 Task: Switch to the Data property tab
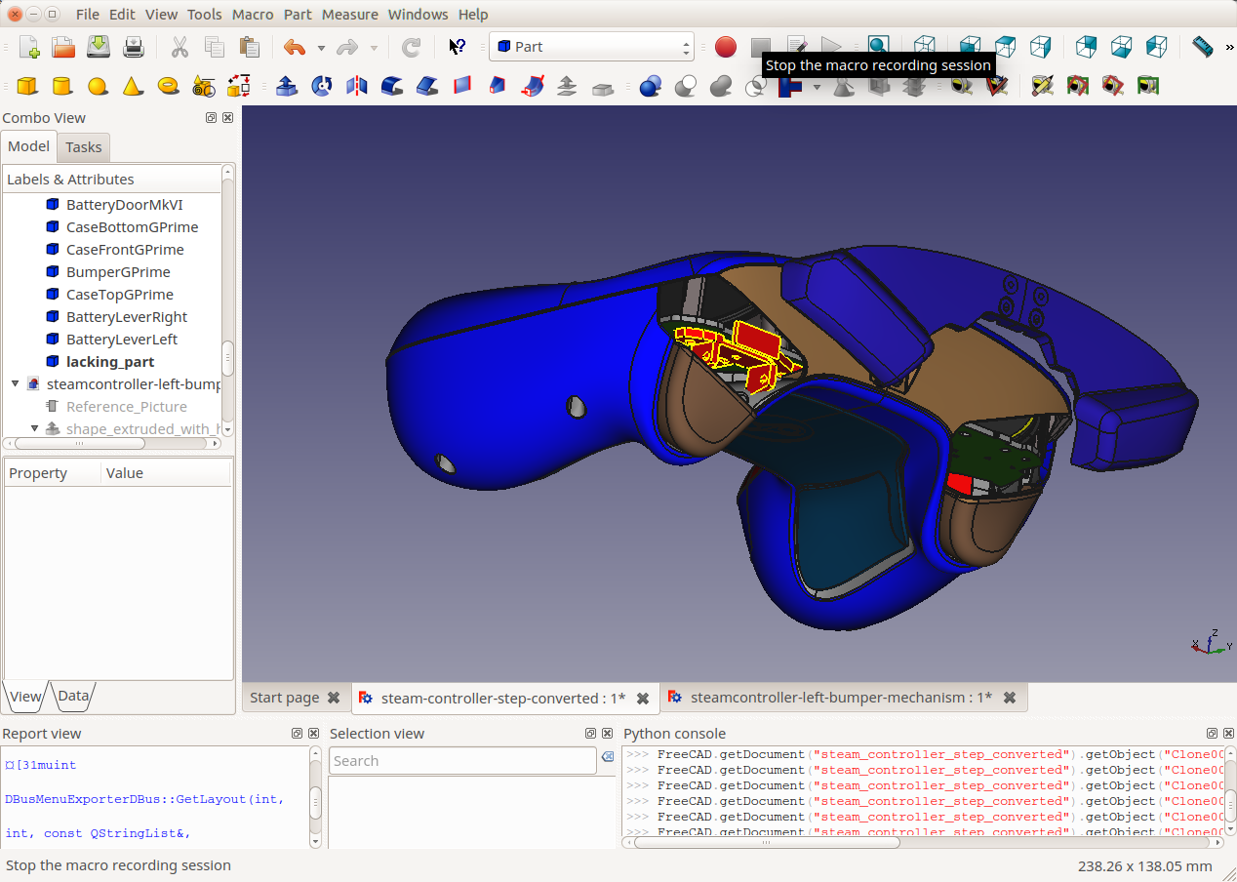pos(73,696)
